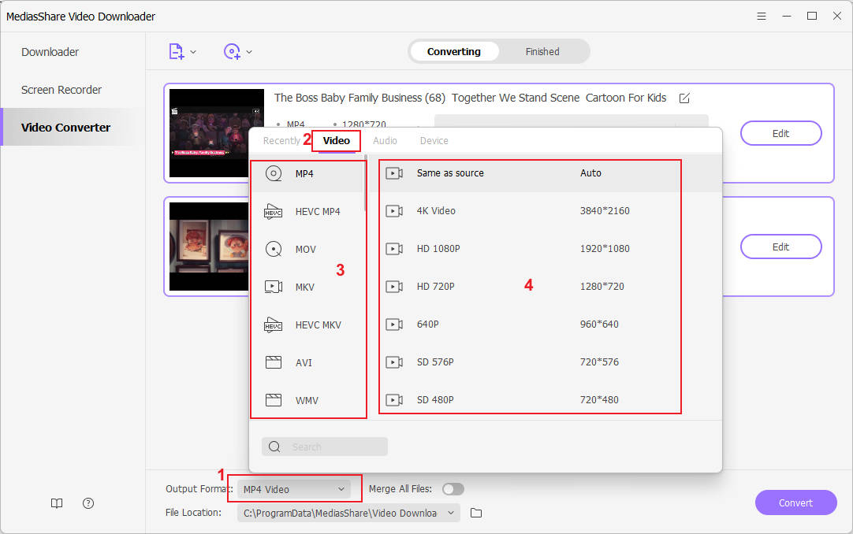Click the Boss Baby video thumbnail

(x=216, y=133)
